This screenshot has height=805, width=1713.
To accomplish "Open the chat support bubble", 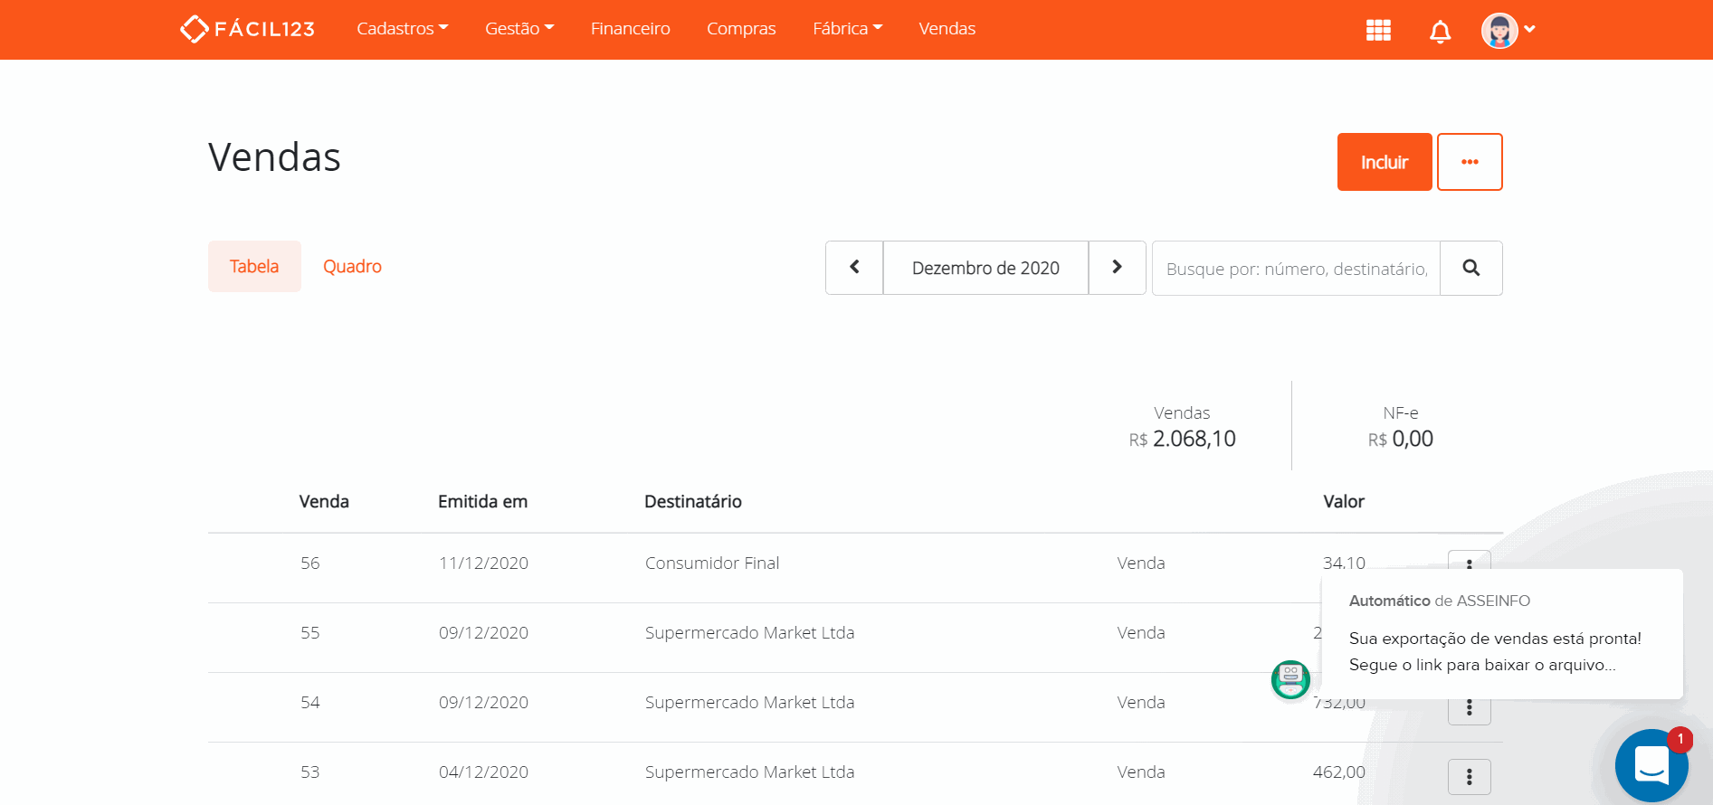I will tap(1651, 765).
